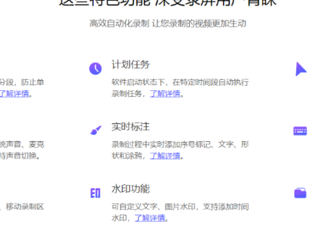
Task: Click the large page title at top
Action: 168,3
